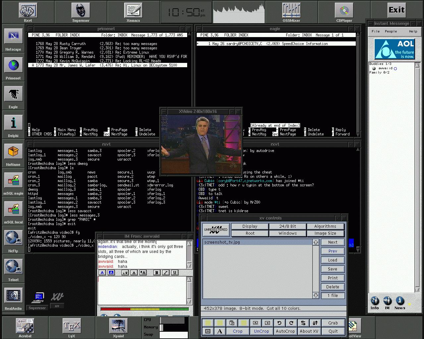
Task: Open the Image Size menu in xv
Action: pyautogui.click(x=325, y=233)
